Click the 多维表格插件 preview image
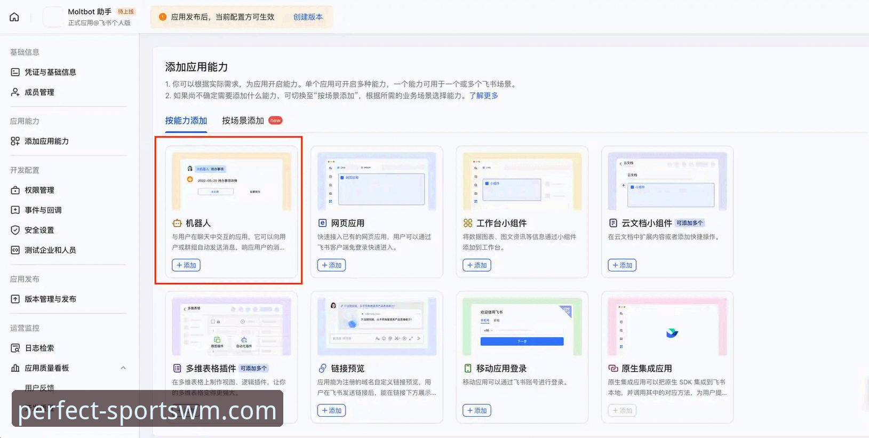This screenshot has height=438, width=869. coord(232,326)
